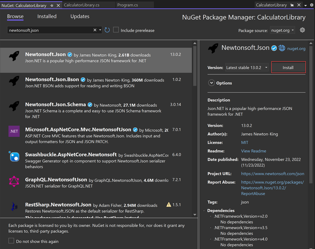Select the purple .NET icon for Microsoft.AspNetCore package
This screenshot has width=315, height=249.
(x=14, y=131)
